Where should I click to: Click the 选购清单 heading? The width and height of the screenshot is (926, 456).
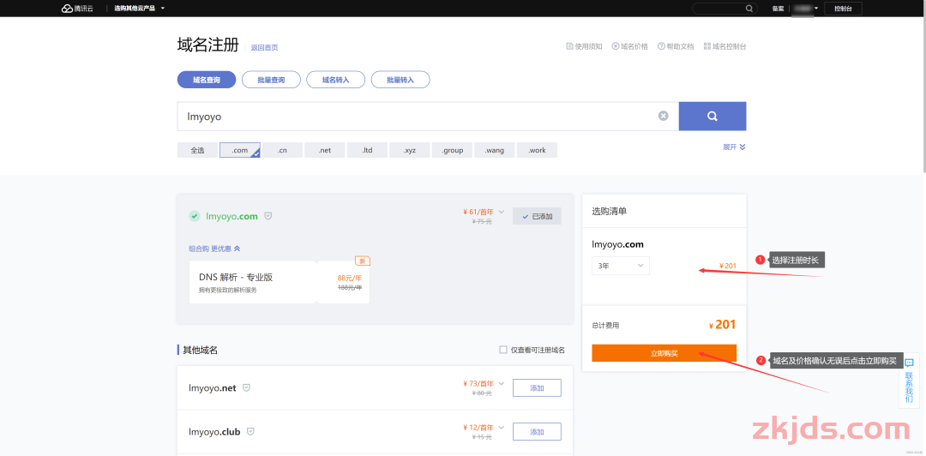[610, 211]
